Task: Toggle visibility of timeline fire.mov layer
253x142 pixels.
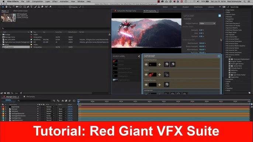Action: click(38, 109)
